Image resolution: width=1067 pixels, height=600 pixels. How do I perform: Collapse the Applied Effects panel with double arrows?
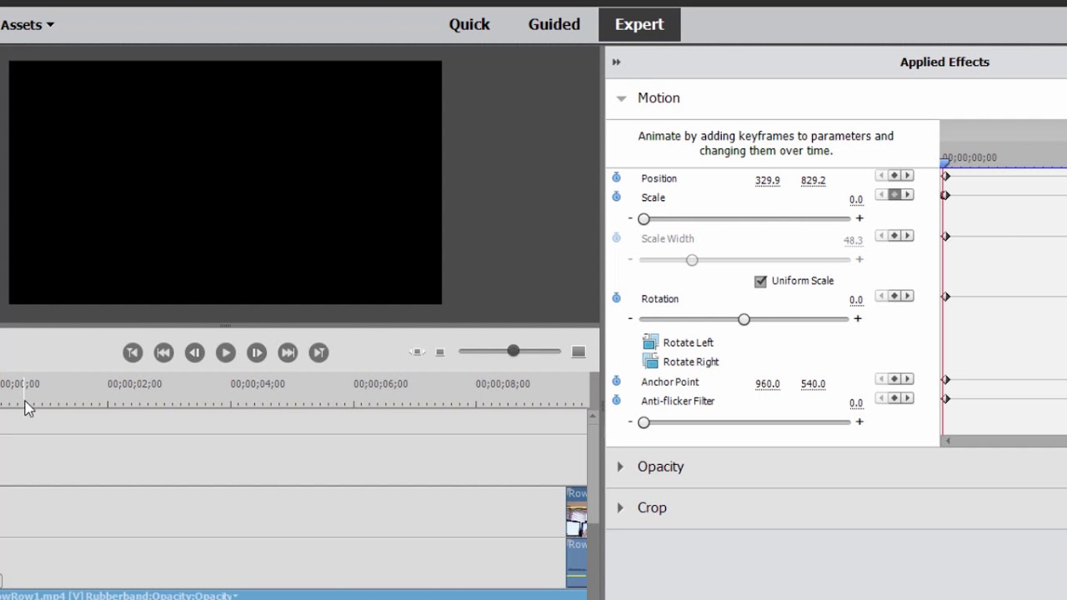pos(616,62)
